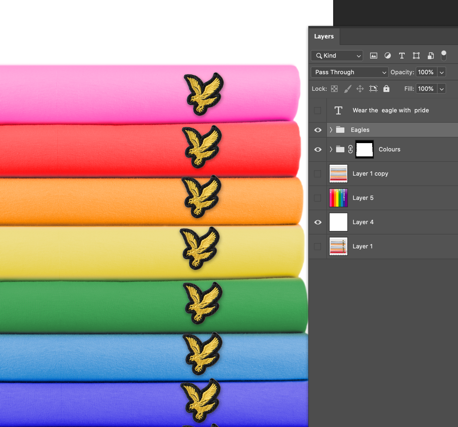Filter layers by smart objects icon
This screenshot has height=427, width=458.
(431, 56)
